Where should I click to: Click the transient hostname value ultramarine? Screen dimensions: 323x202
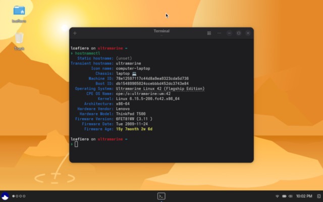(x=128, y=63)
